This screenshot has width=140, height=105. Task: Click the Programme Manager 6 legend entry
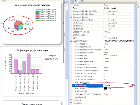(x=46, y=20)
